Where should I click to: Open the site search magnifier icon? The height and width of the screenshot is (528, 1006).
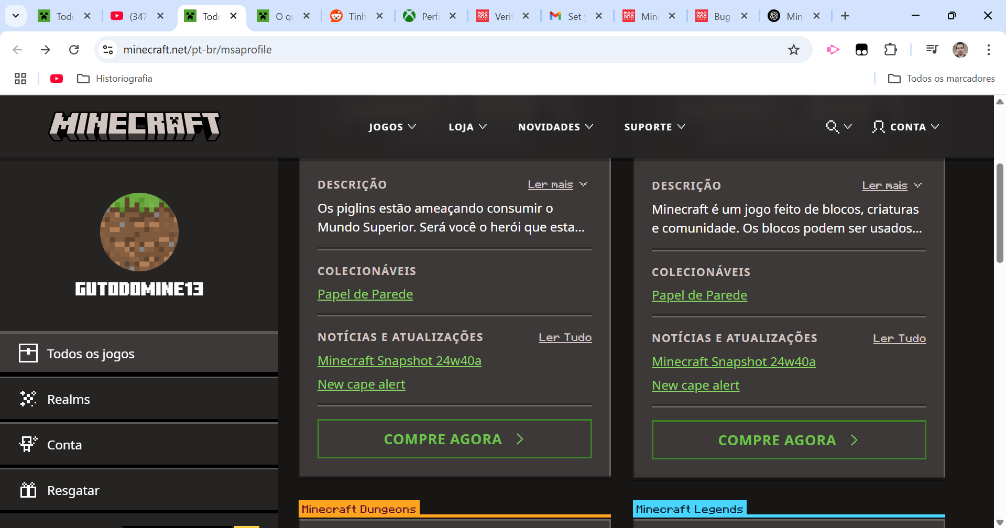tap(832, 127)
